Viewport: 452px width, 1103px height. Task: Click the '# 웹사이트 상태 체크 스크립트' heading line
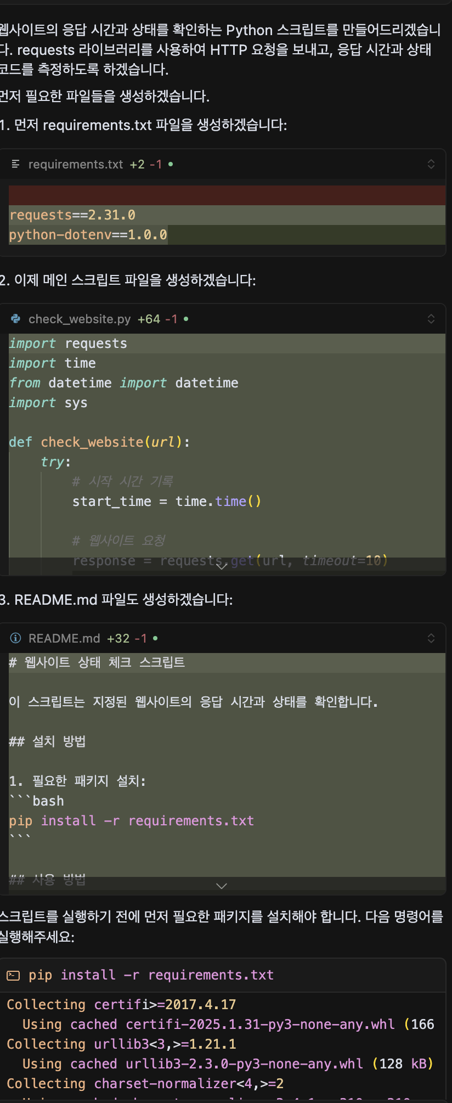tap(97, 663)
